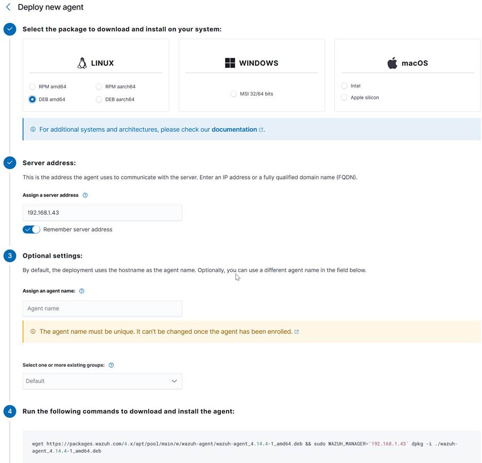Select DEB aarch64 package option
This screenshot has width=482, height=463.
(x=99, y=99)
